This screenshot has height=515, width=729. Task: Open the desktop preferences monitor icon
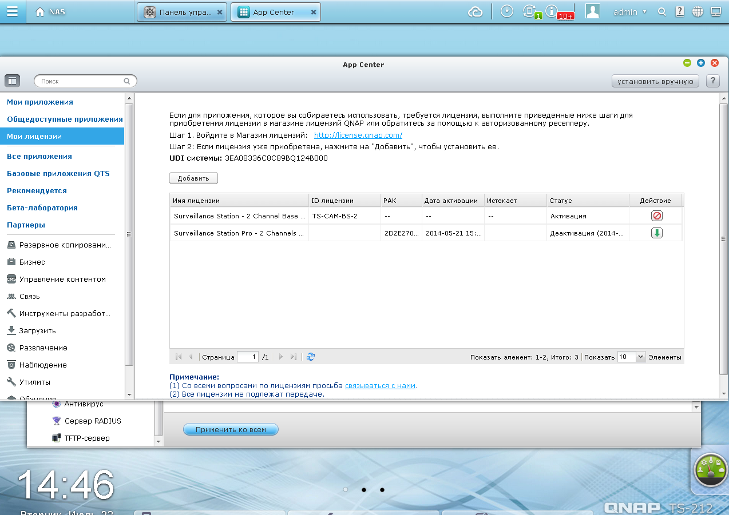[715, 11]
